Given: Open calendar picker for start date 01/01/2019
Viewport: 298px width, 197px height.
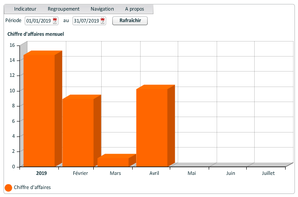Looking at the screenshot, I should (x=55, y=21).
